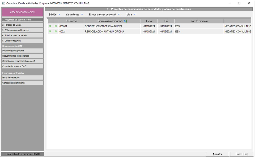Image resolution: width=255 pixels, height=157 pixels.
Task: Click the application icon in the title bar
Action: (3, 3)
